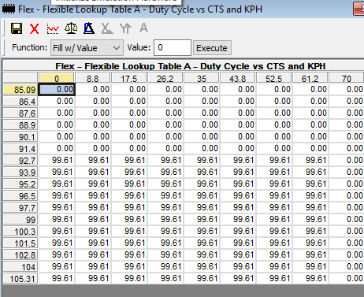
Task: Select row header 101.5
Action: (20, 243)
